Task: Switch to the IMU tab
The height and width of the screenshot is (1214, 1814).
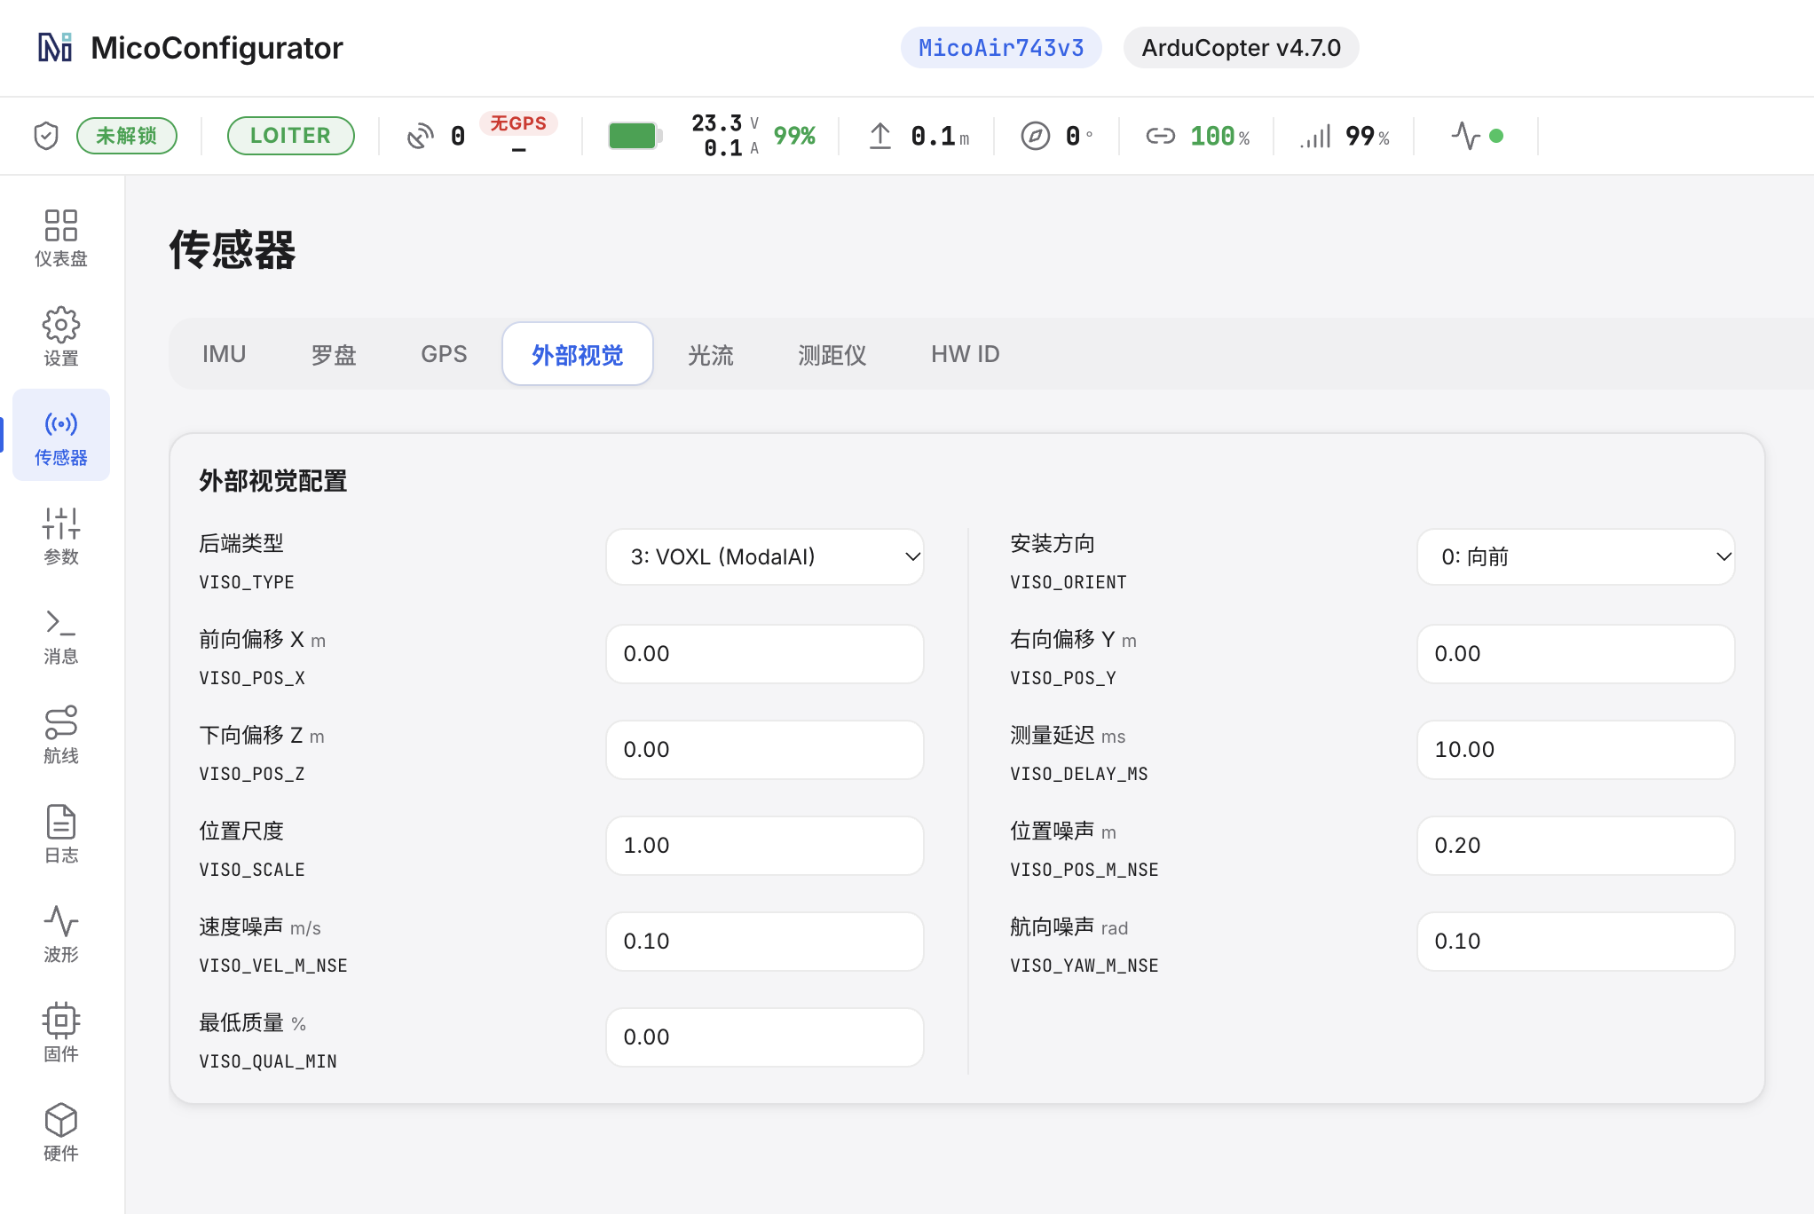Action: [x=224, y=354]
